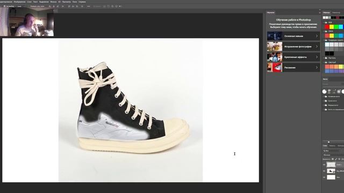Click the align horizontal centers icon
The image size is (344, 193).
54,6
